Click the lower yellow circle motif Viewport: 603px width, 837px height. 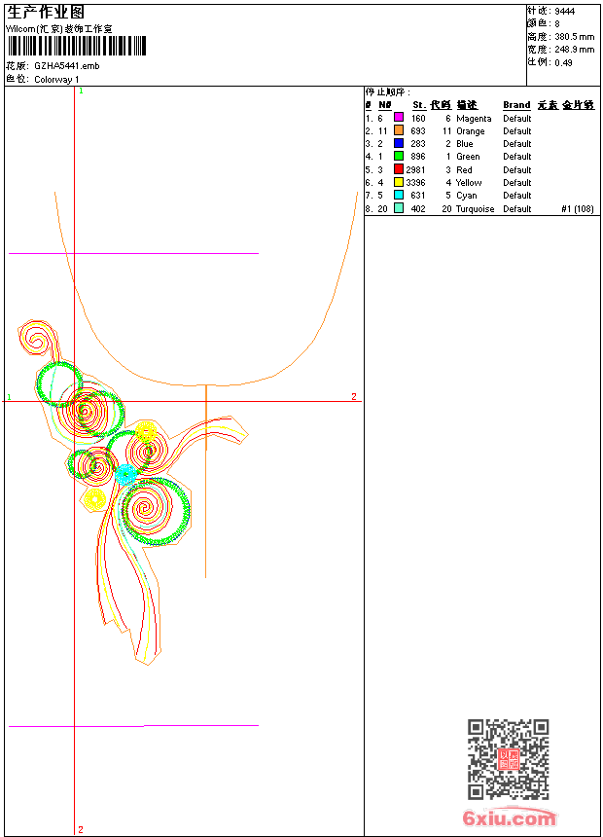click(94, 499)
